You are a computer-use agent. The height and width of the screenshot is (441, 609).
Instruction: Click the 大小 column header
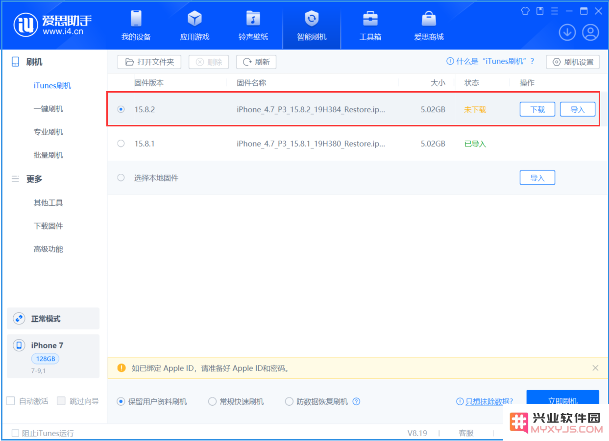click(x=438, y=83)
